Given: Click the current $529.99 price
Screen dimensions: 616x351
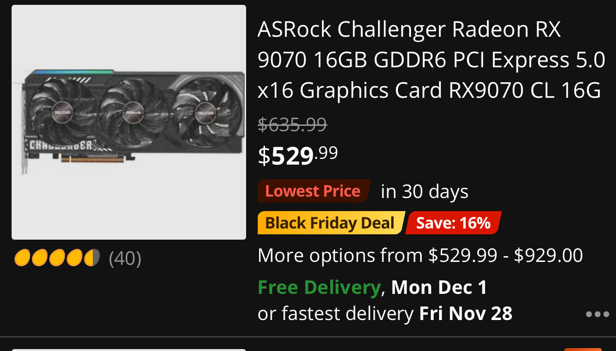Looking at the screenshot, I should coord(298,155).
